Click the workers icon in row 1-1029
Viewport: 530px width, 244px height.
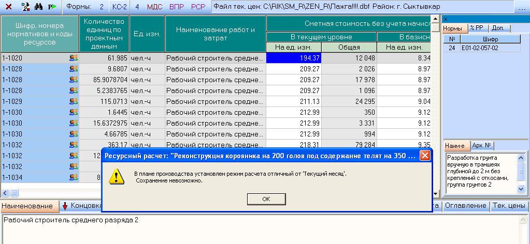click(74, 101)
